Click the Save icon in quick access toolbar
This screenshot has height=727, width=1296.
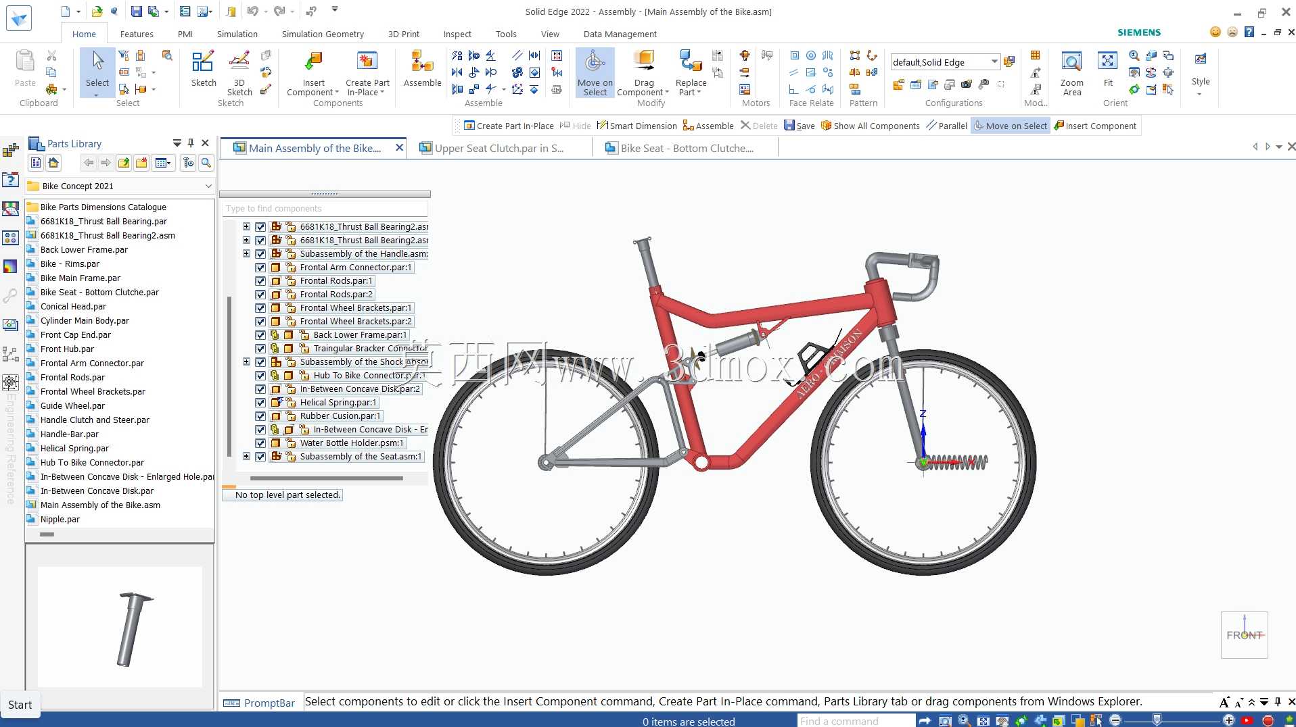(x=136, y=11)
